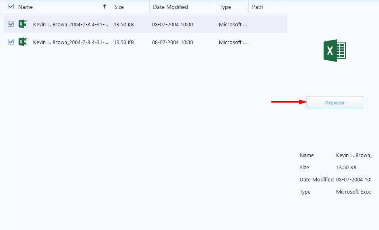The width and height of the screenshot is (379, 230).
Task: Sort by the Date Modified column header
Action: pyautogui.click(x=170, y=7)
